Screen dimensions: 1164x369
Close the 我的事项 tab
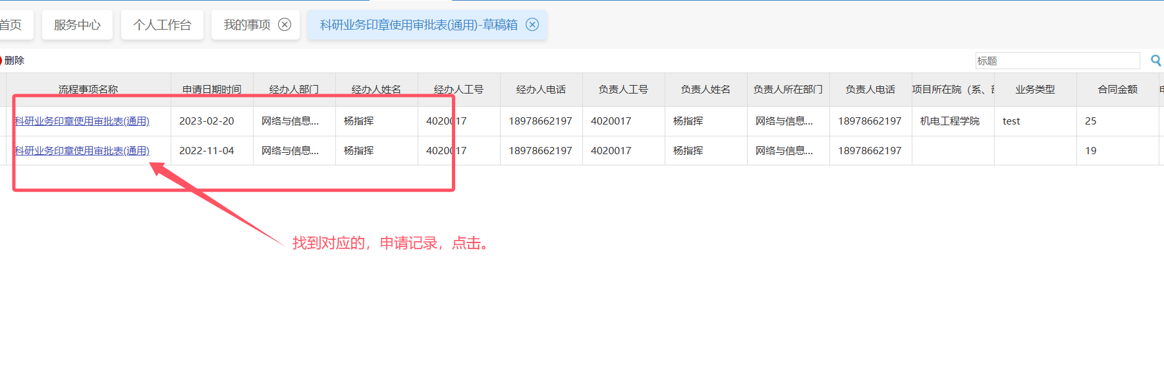point(285,24)
